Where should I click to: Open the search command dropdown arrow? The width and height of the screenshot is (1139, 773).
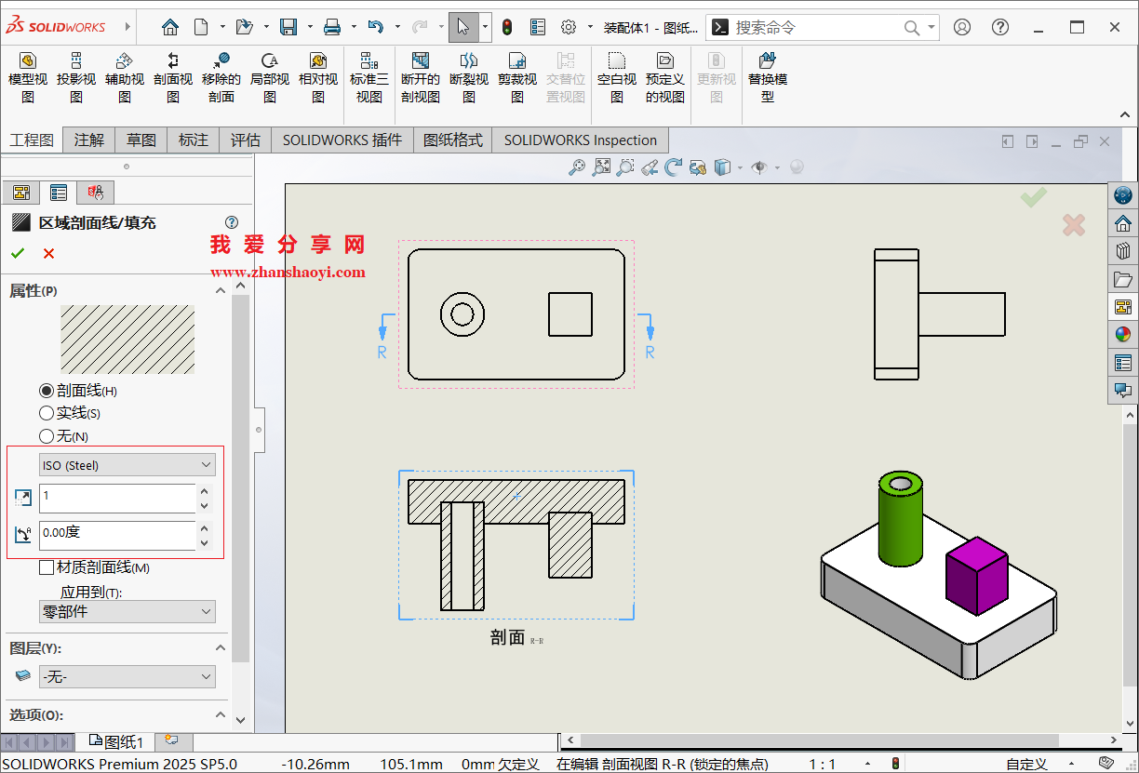pyautogui.click(x=931, y=28)
